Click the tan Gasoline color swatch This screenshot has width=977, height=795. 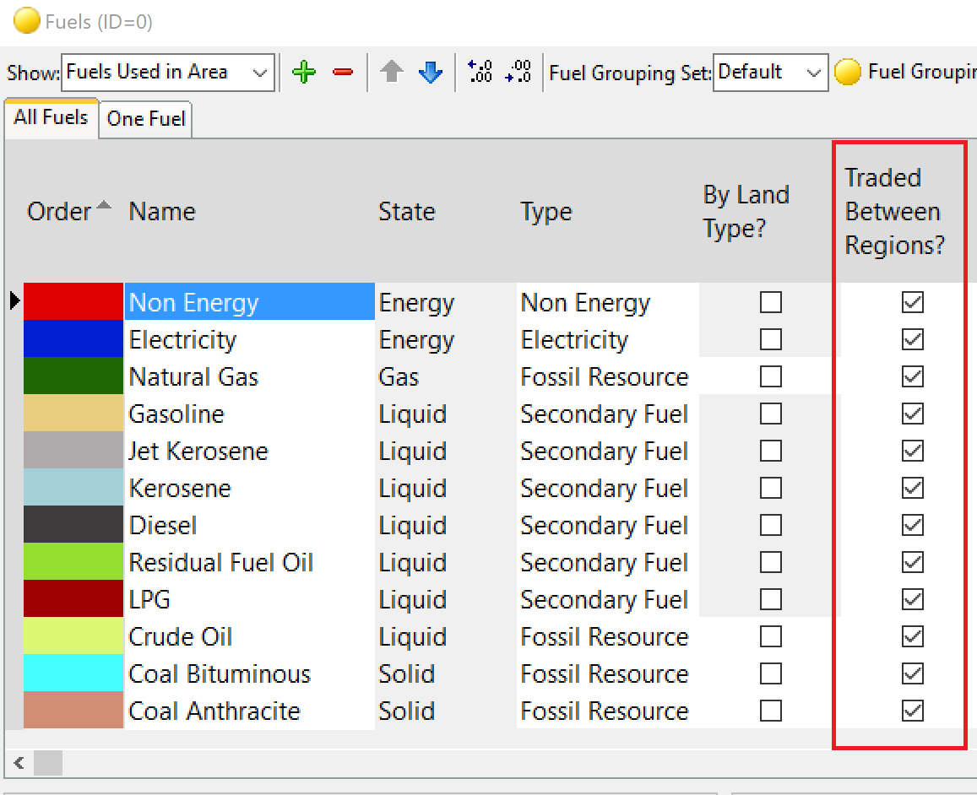click(73, 413)
